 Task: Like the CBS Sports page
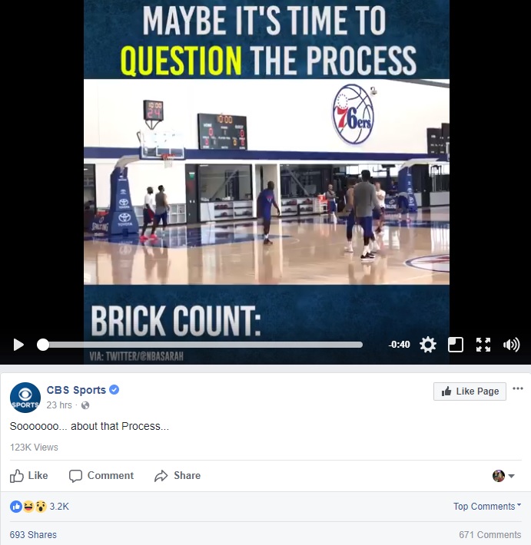[470, 391]
